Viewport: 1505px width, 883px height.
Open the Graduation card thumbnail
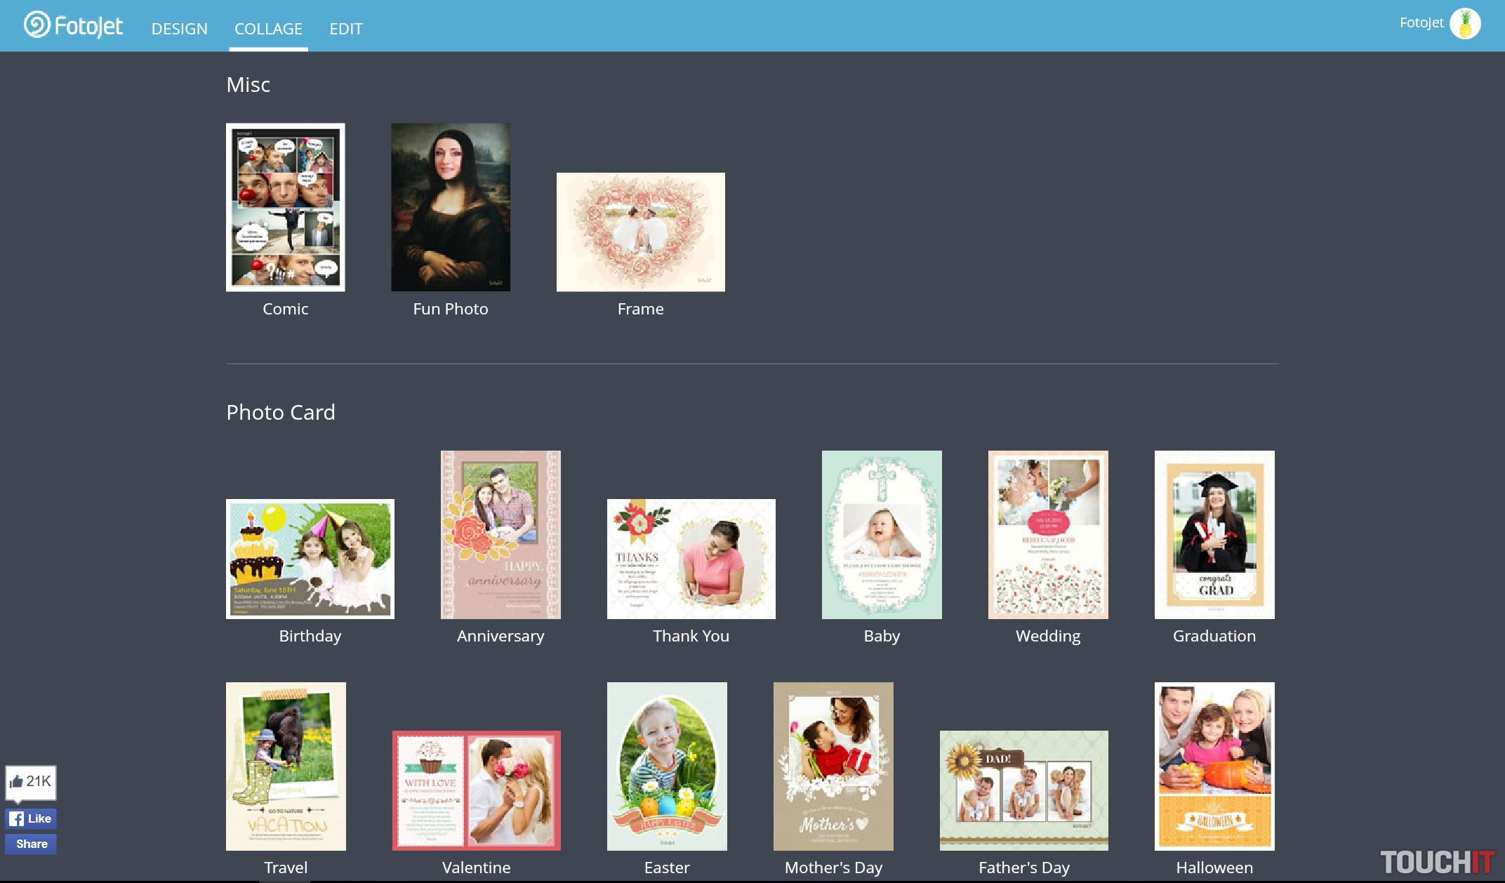[x=1214, y=534]
